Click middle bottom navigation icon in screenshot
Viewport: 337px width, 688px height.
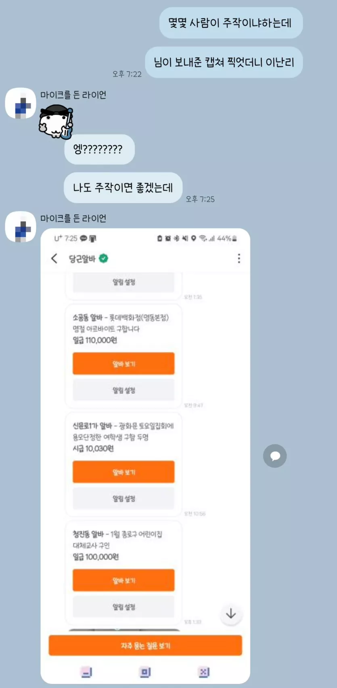[145, 672]
